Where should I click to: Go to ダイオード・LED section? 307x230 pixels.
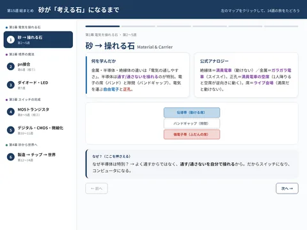(38, 85)
